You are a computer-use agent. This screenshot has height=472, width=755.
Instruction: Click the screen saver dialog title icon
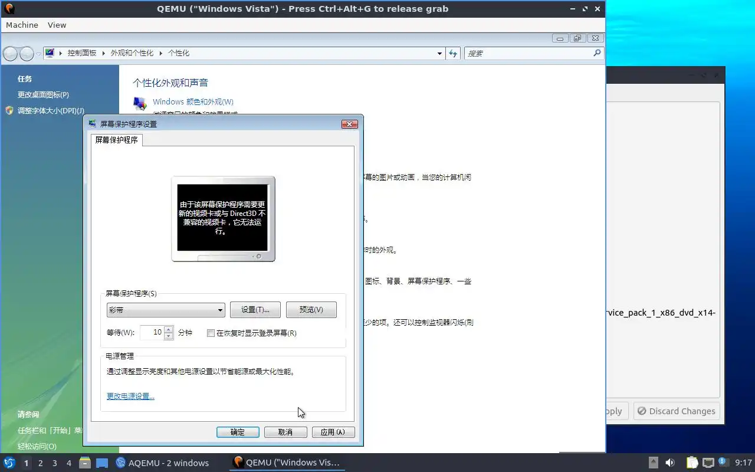(x=93, y=124)
